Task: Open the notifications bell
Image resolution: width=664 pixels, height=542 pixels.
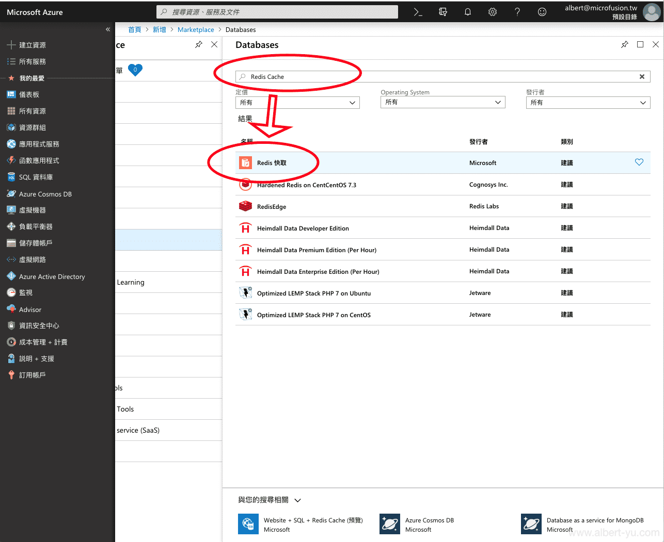Action: tap(468, 12)
